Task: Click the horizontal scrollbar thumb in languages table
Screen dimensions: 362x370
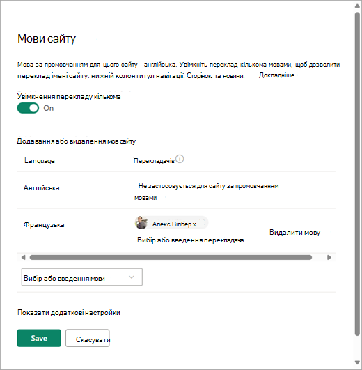Action: 171,257
